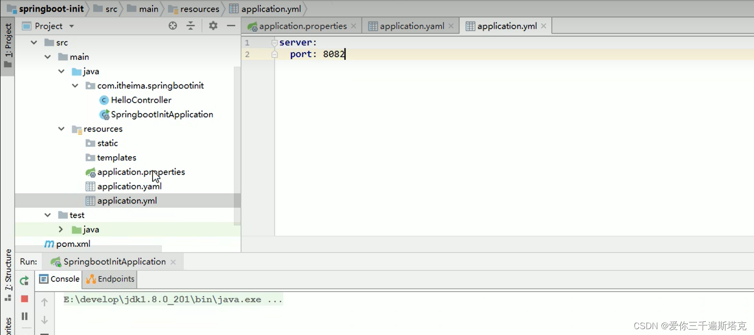
Task: Click the fold marker on line 2
Action: [x=274, y=55]
